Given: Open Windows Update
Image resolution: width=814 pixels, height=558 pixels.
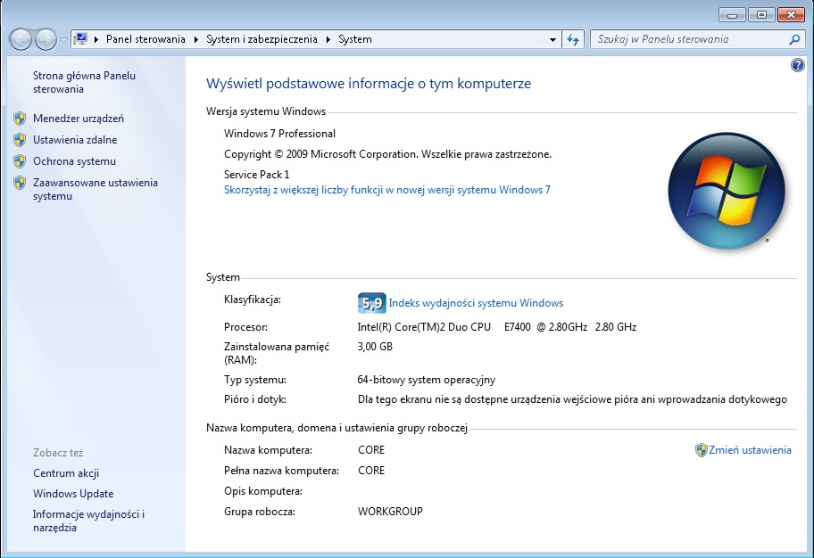Looking at the screenshot, I should pos(73,494).
